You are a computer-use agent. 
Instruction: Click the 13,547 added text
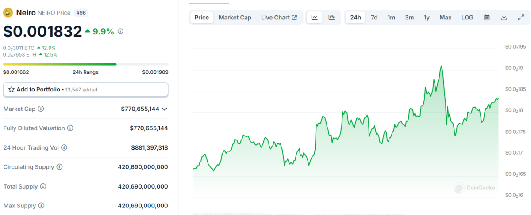tap(81, 90)
